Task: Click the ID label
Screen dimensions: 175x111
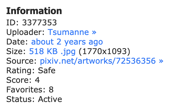Action: [13, 23]
